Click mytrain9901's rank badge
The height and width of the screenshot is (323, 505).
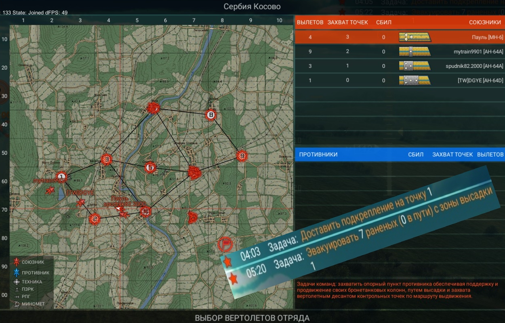(415, 52)
